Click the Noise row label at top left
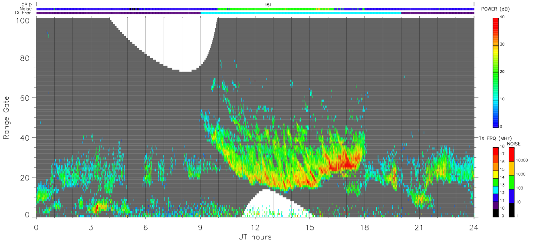The image size is (533, 246). [26, 9]
